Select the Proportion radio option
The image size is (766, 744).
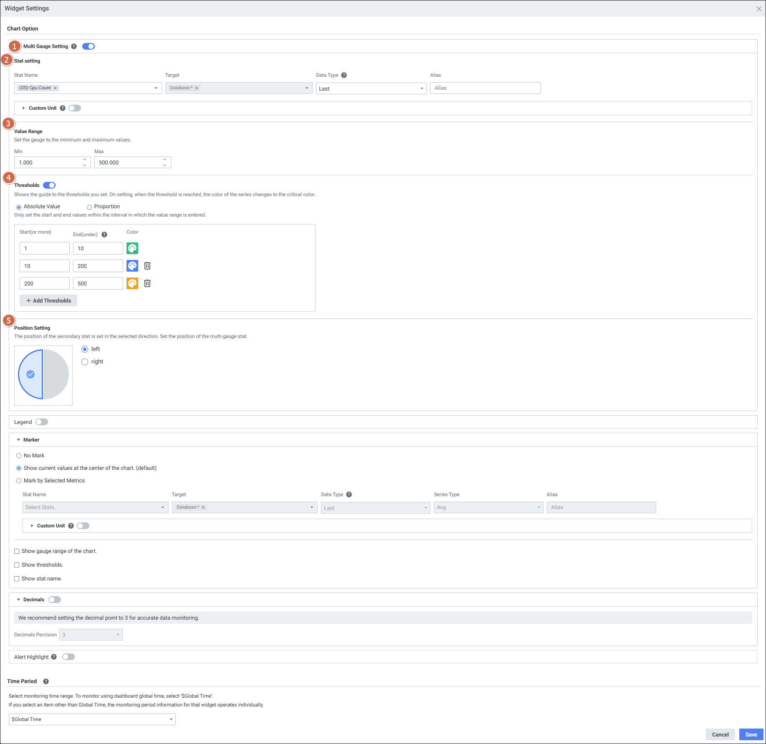point(89,207)
